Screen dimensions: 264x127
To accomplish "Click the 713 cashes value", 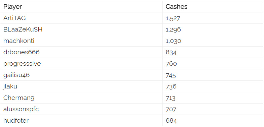I will (x=171, y=98).
